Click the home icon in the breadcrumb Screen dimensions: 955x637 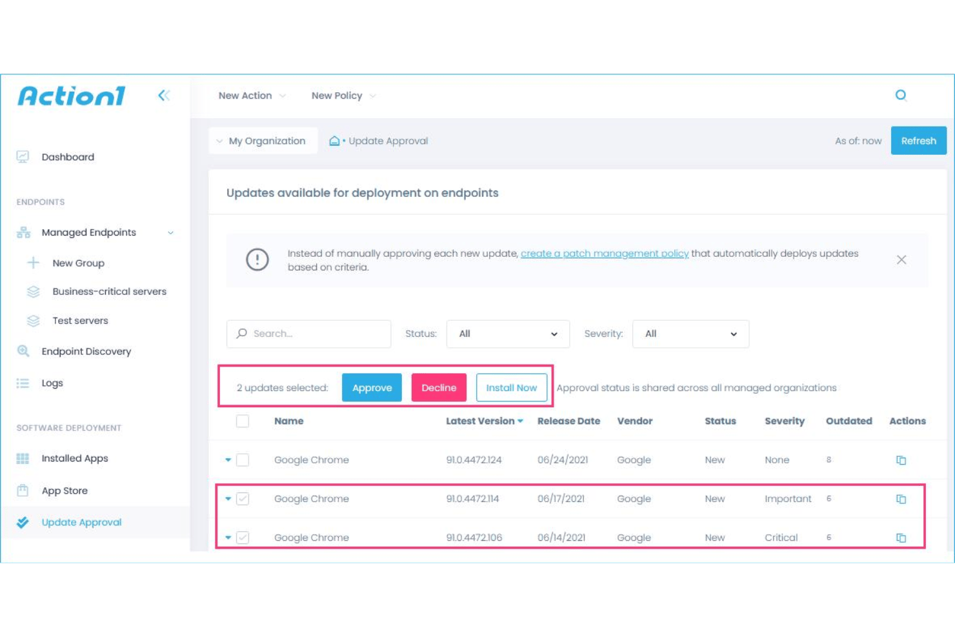point(334,141)
